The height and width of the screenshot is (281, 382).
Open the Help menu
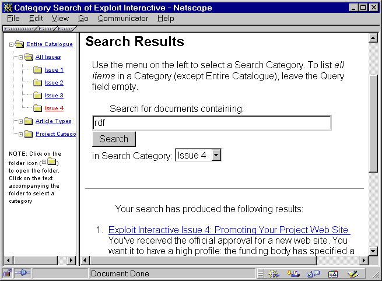[x=166, y=19]
